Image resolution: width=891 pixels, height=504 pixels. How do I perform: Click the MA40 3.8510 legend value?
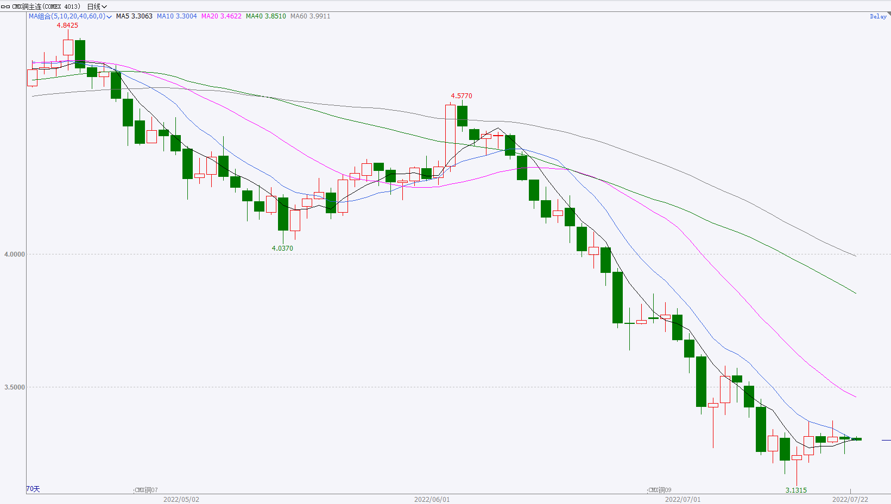coord(266,16)
